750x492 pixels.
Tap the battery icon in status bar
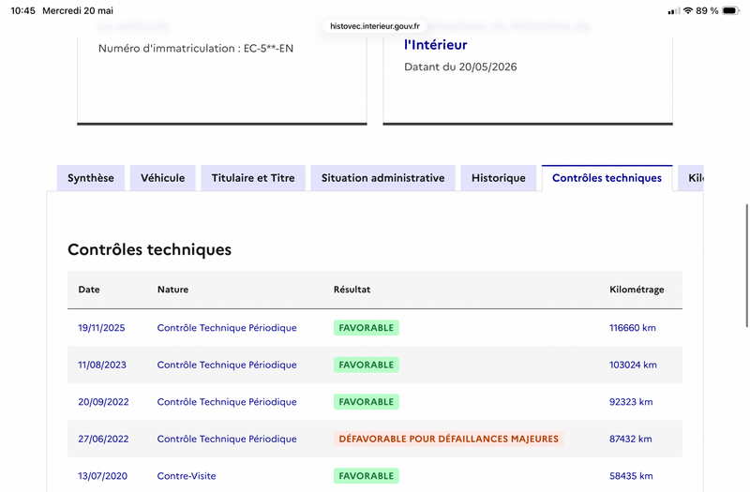(x=730, y=10)
